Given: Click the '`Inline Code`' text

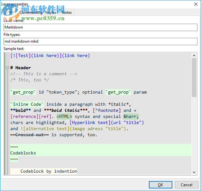Looking at the screenshot, I should [27, 104].
